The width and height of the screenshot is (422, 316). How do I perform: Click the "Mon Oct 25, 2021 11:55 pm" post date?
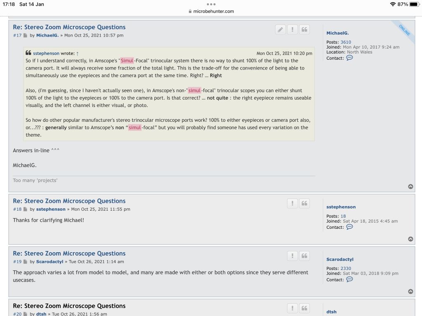coord(101,209)
